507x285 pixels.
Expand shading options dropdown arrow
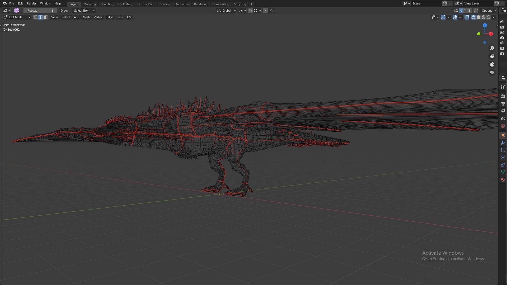[x=494, y=17]
